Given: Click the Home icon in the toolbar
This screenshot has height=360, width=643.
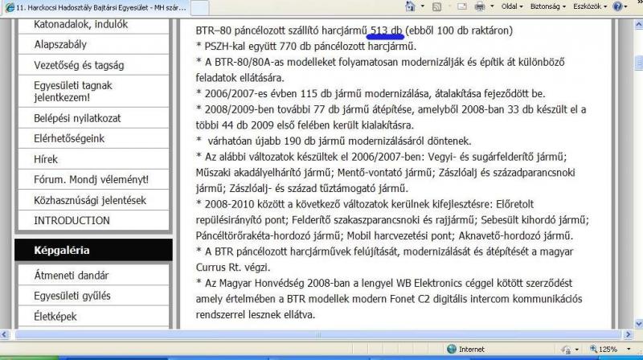Looking at the screenshot, I should (x=410, y=6).
